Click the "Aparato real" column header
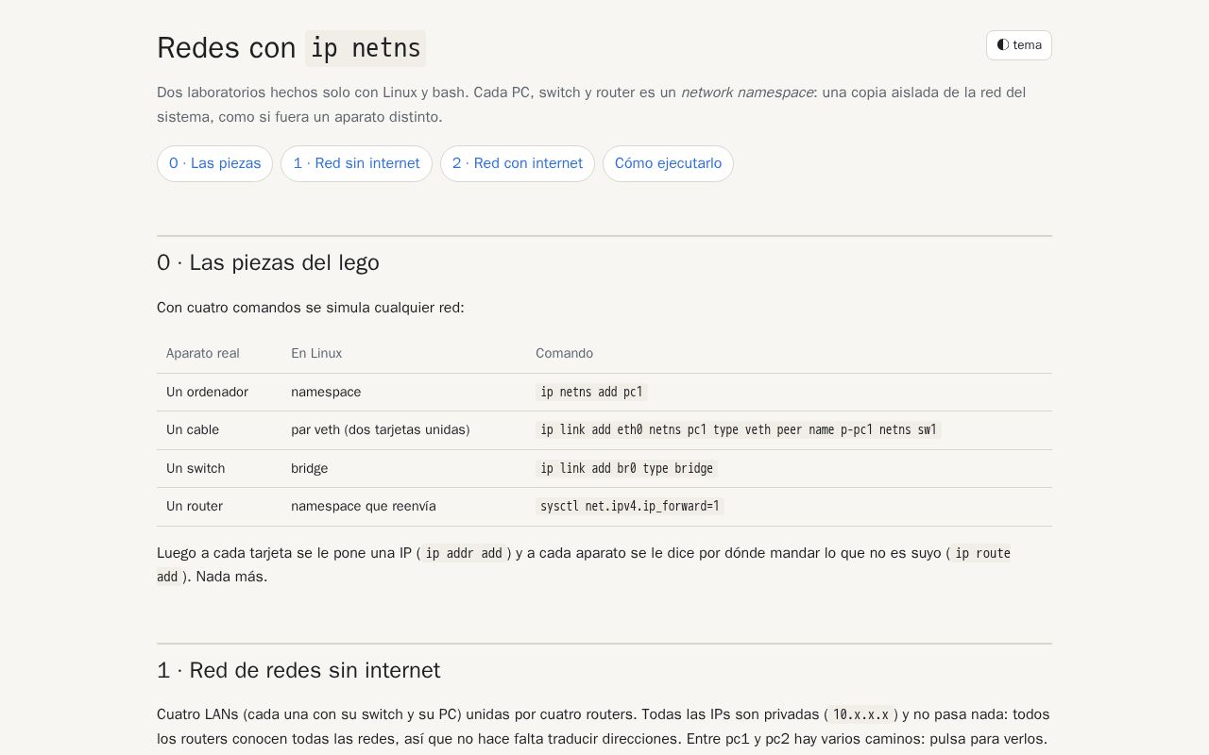Image resolution: width=1209 pixels, height=755 pixels. tap(203, 353)
